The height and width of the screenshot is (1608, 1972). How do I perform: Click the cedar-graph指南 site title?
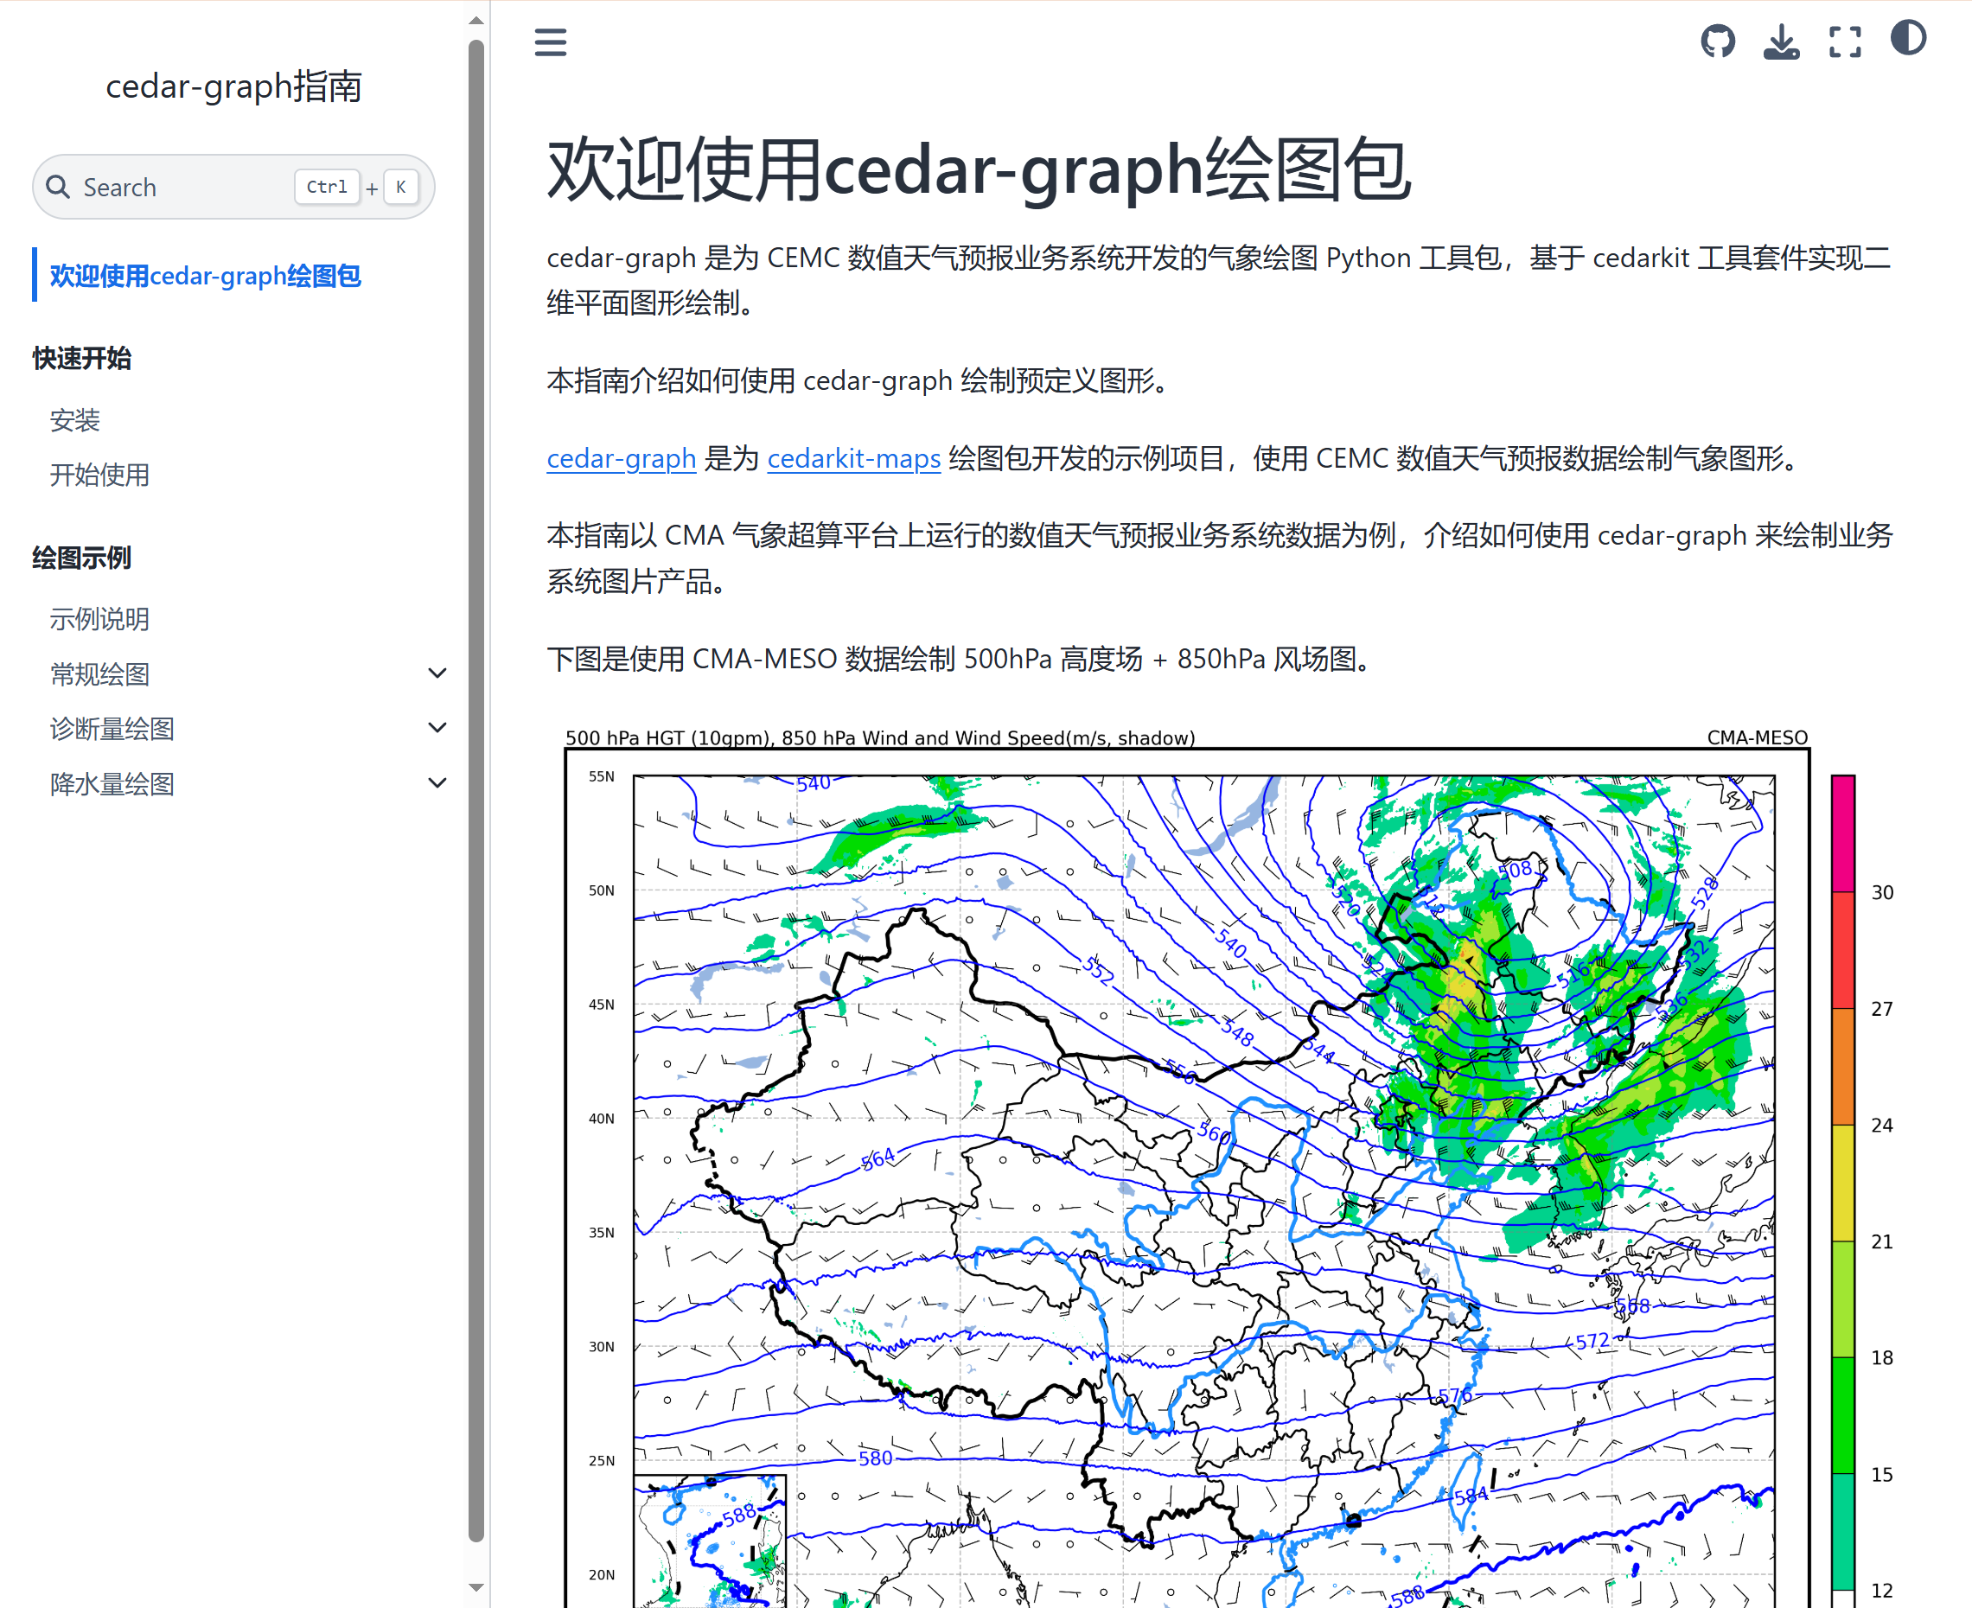(233, 86)
